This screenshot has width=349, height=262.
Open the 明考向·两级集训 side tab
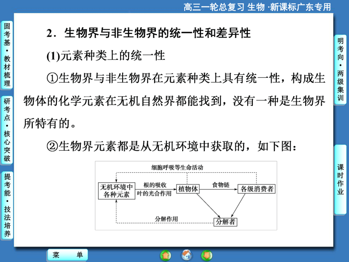[x=340, y=69]
